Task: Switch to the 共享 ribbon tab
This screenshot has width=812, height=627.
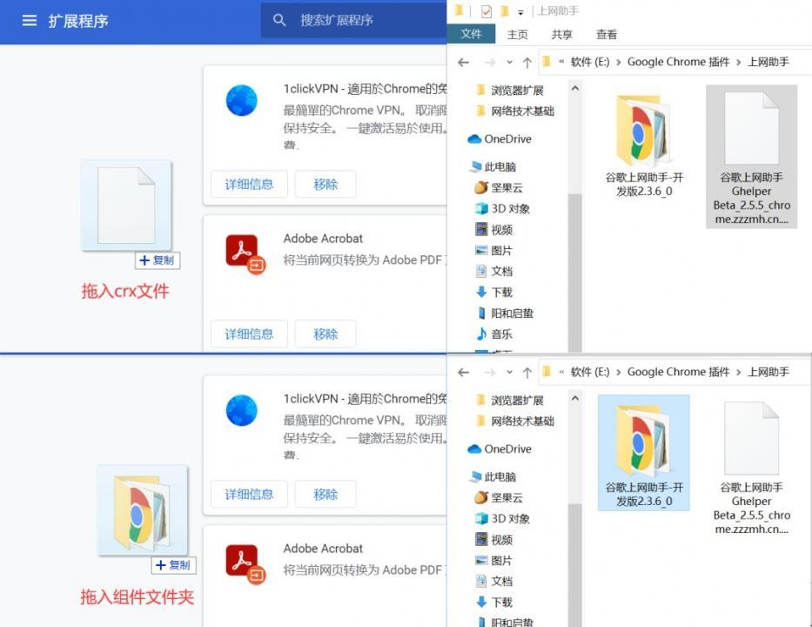Action: [x=562, y=35]
